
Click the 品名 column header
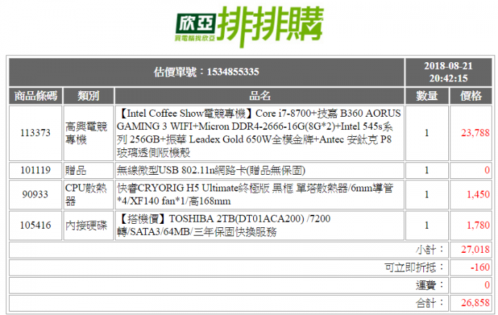pos(259,96)
